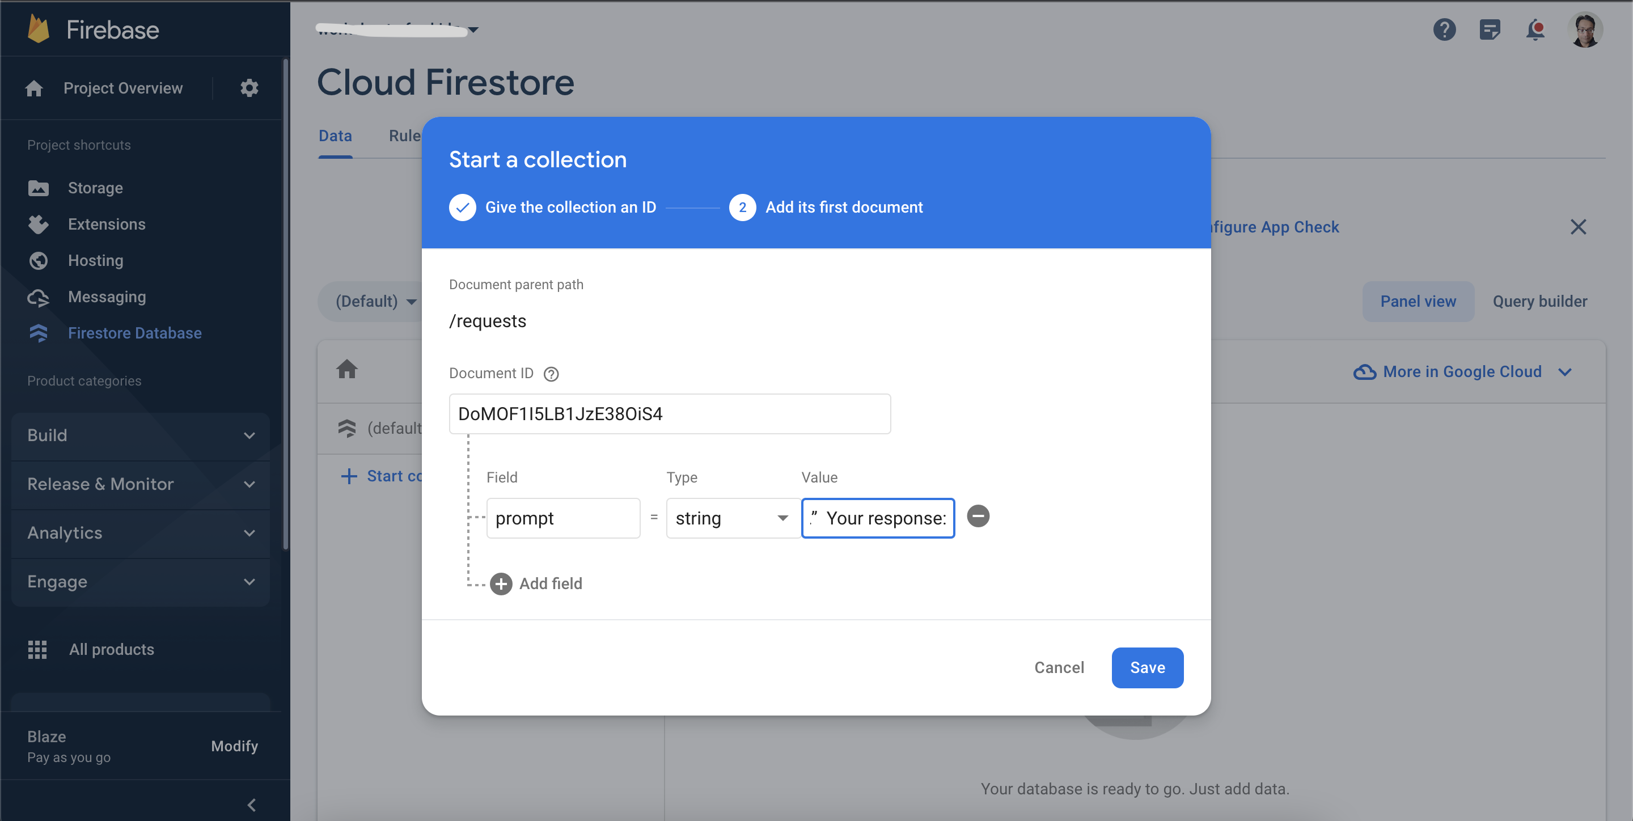Open the (Default) database dropdown

[x=375, y=301]
